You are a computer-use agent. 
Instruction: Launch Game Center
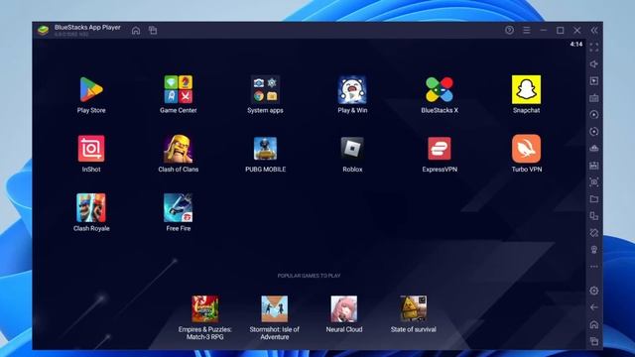point(179,89)
